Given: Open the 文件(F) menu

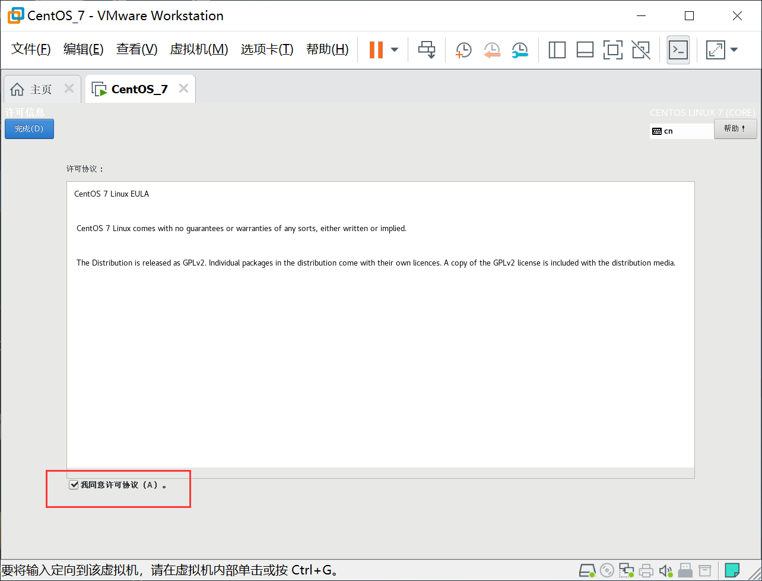Looking at the screenshot, I should tap(31, 49).
